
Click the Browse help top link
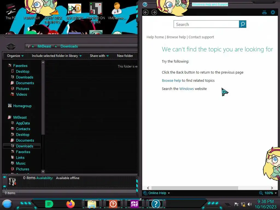(176, 37)
